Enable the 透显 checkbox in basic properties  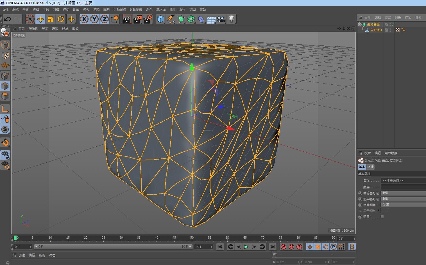(382, 216)
